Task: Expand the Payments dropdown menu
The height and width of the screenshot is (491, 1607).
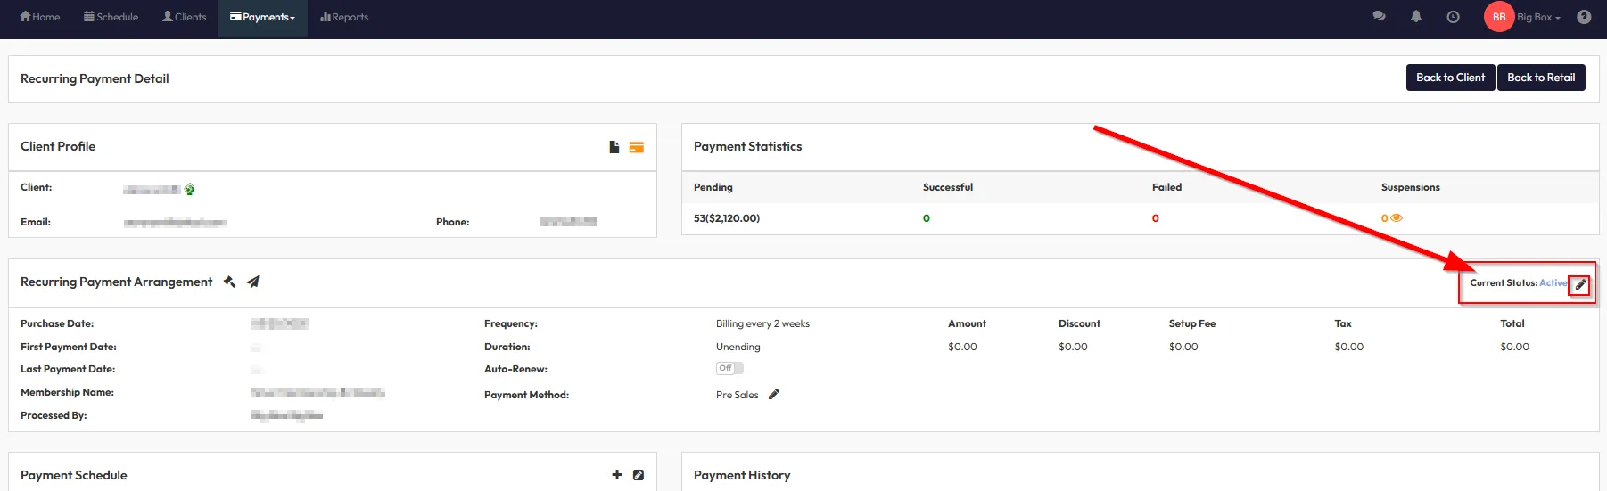Action: 262,17
